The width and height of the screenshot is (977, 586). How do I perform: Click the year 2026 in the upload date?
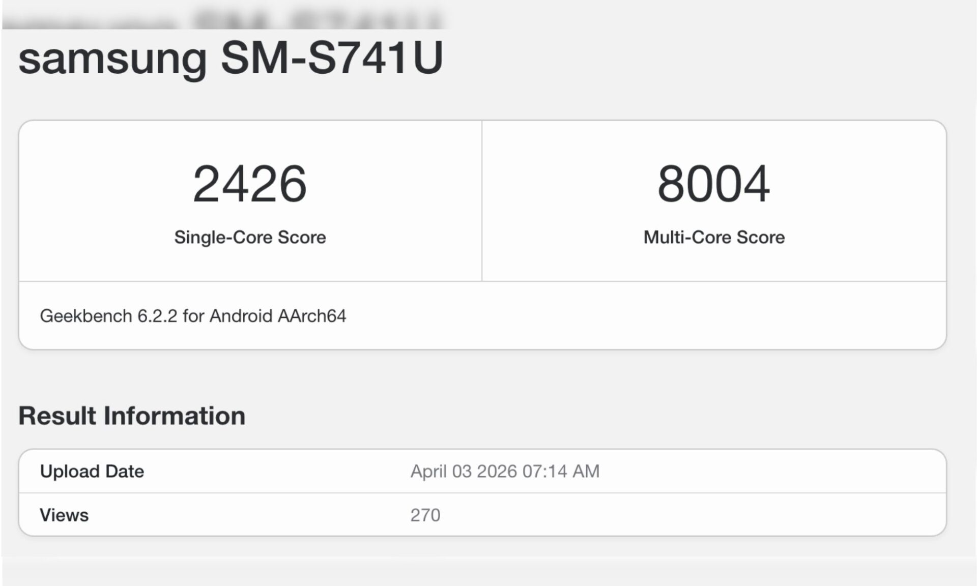coord(497,471)
